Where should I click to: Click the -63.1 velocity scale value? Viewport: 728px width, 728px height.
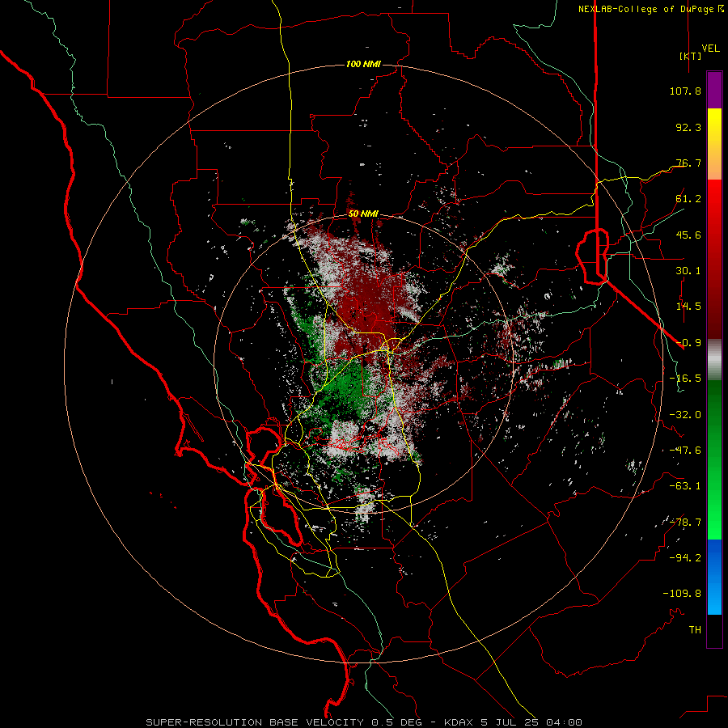tap(685, 486)
